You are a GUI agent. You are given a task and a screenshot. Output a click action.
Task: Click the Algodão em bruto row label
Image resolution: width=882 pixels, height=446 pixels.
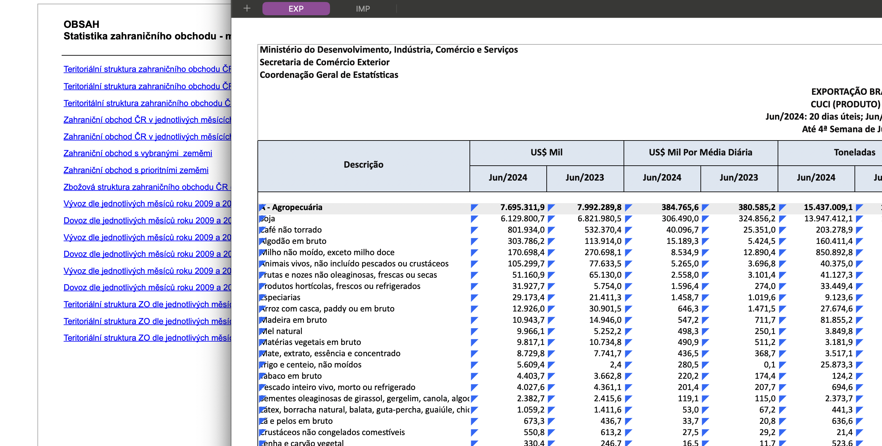[x=294, y=241]
